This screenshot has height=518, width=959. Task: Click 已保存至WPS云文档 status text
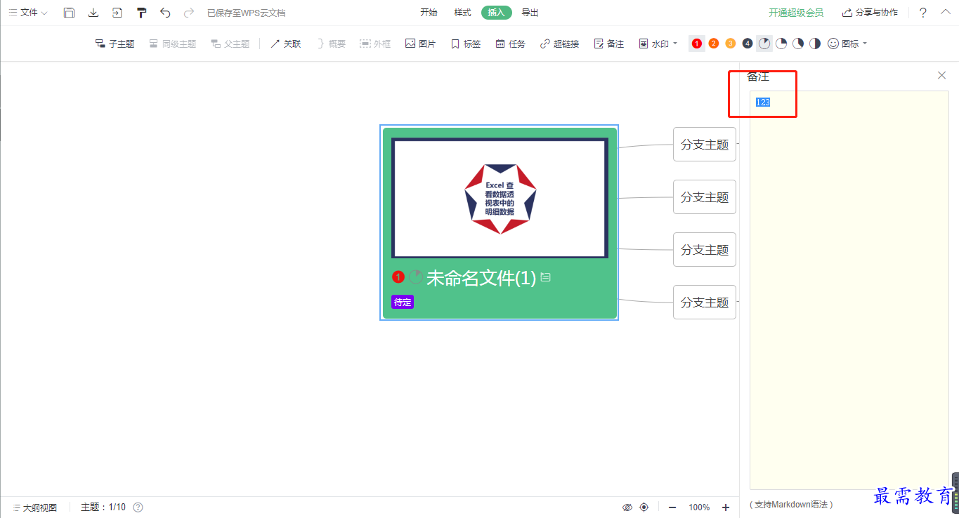(x=247, y=13)
